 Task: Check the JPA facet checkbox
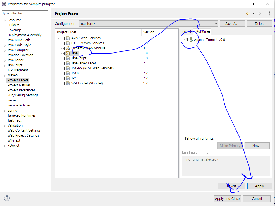pos(63,78)
